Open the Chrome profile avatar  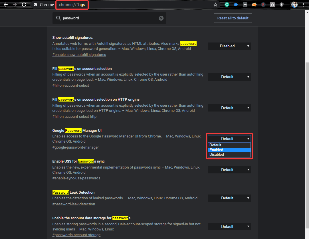pos(294,5)
